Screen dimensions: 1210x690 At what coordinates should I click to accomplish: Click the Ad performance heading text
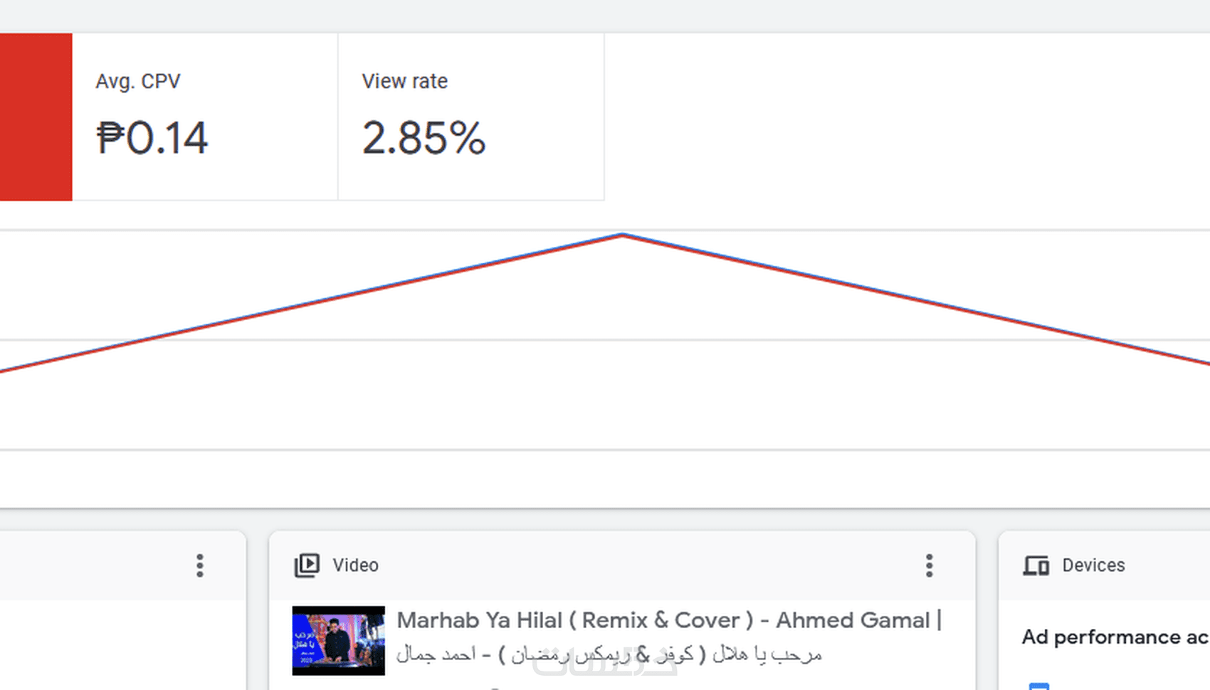click(1115, 637)
